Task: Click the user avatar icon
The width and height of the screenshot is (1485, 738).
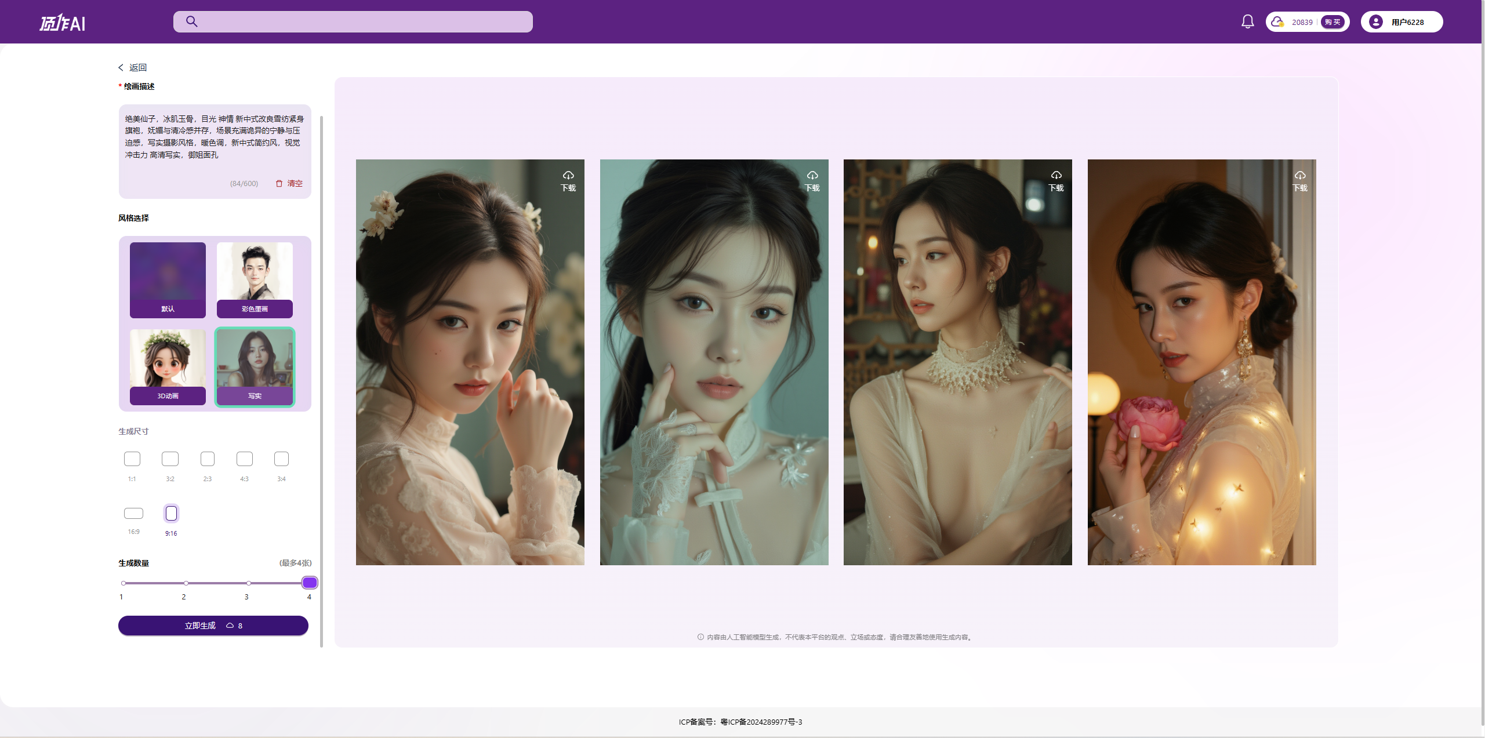Action: point(1375,22)
